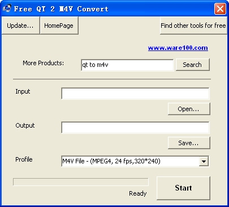Open the Update... button
Image resolution: width=229 pixels, height=207 pixels.
pos(20,26)
